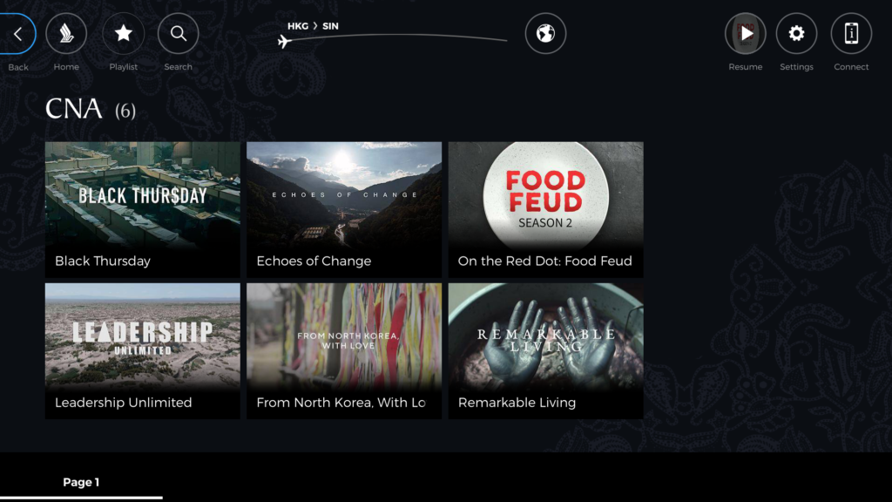Go back using the Back arrow icon

click(17, 35)
